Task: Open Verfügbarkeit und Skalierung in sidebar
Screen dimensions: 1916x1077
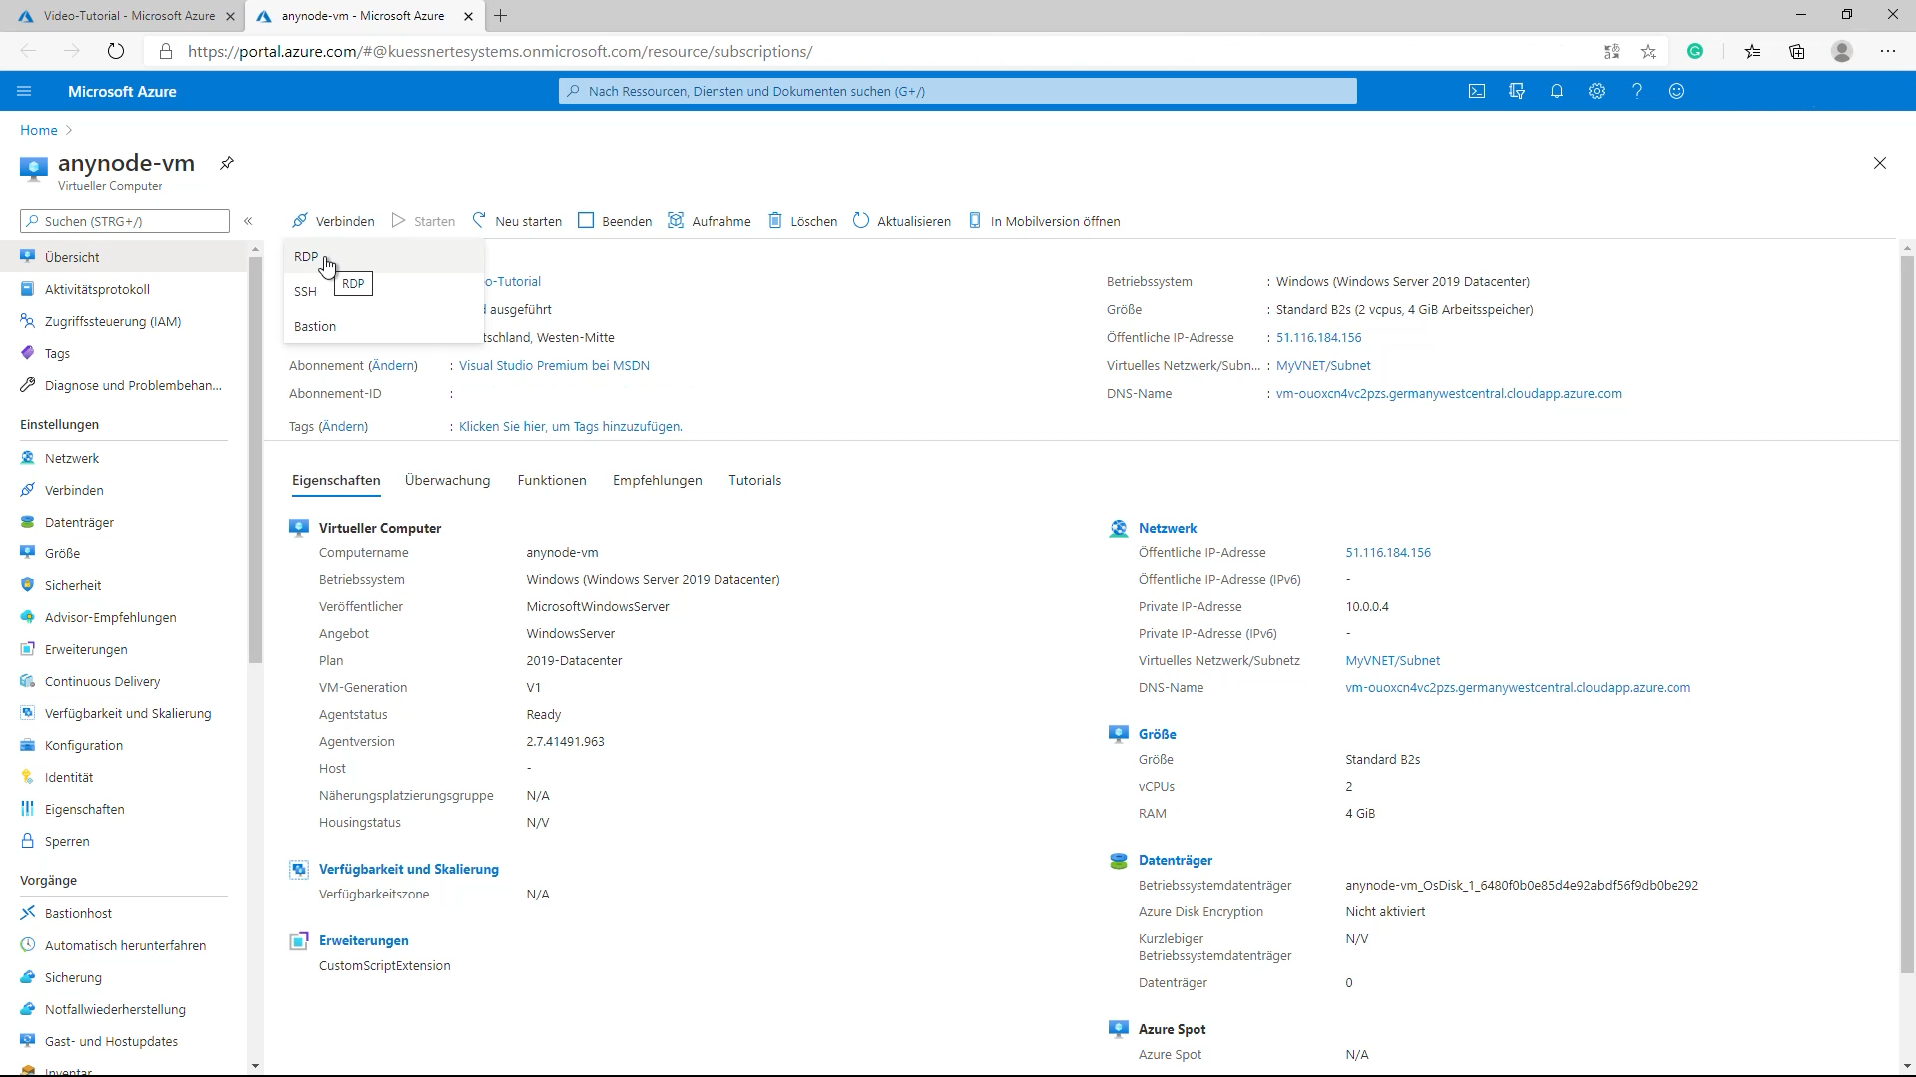Action: tap(124, 713)
